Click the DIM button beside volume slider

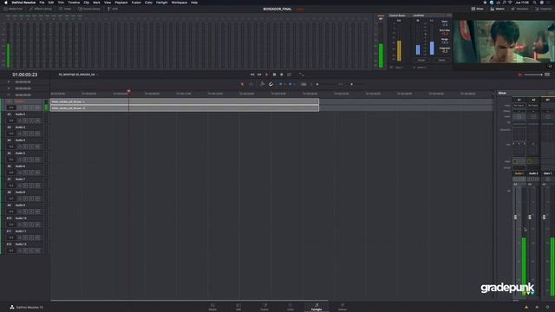[547, 75]
